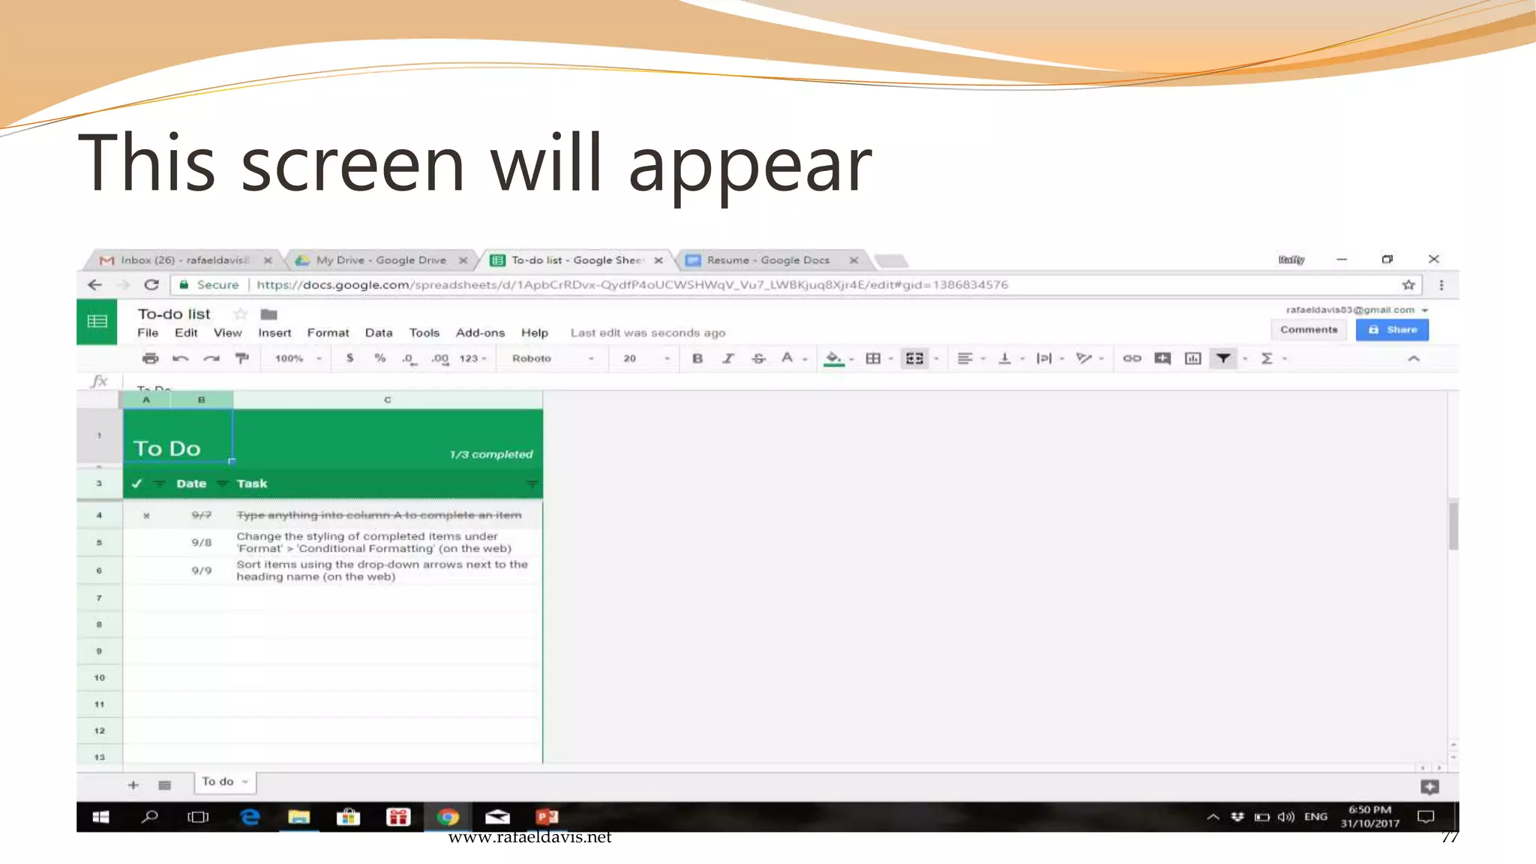Open Chrome from the Windows taskbar
The image size is (1536, 864).
pyautogui.click(x=448, y=817)
